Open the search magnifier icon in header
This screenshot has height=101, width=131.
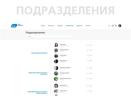pos(109,26)
